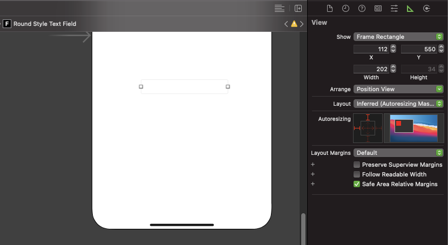Click the X value stepper arrows
Screen dimensions: 448x245
pyautogui.click(x=393, y=49)
